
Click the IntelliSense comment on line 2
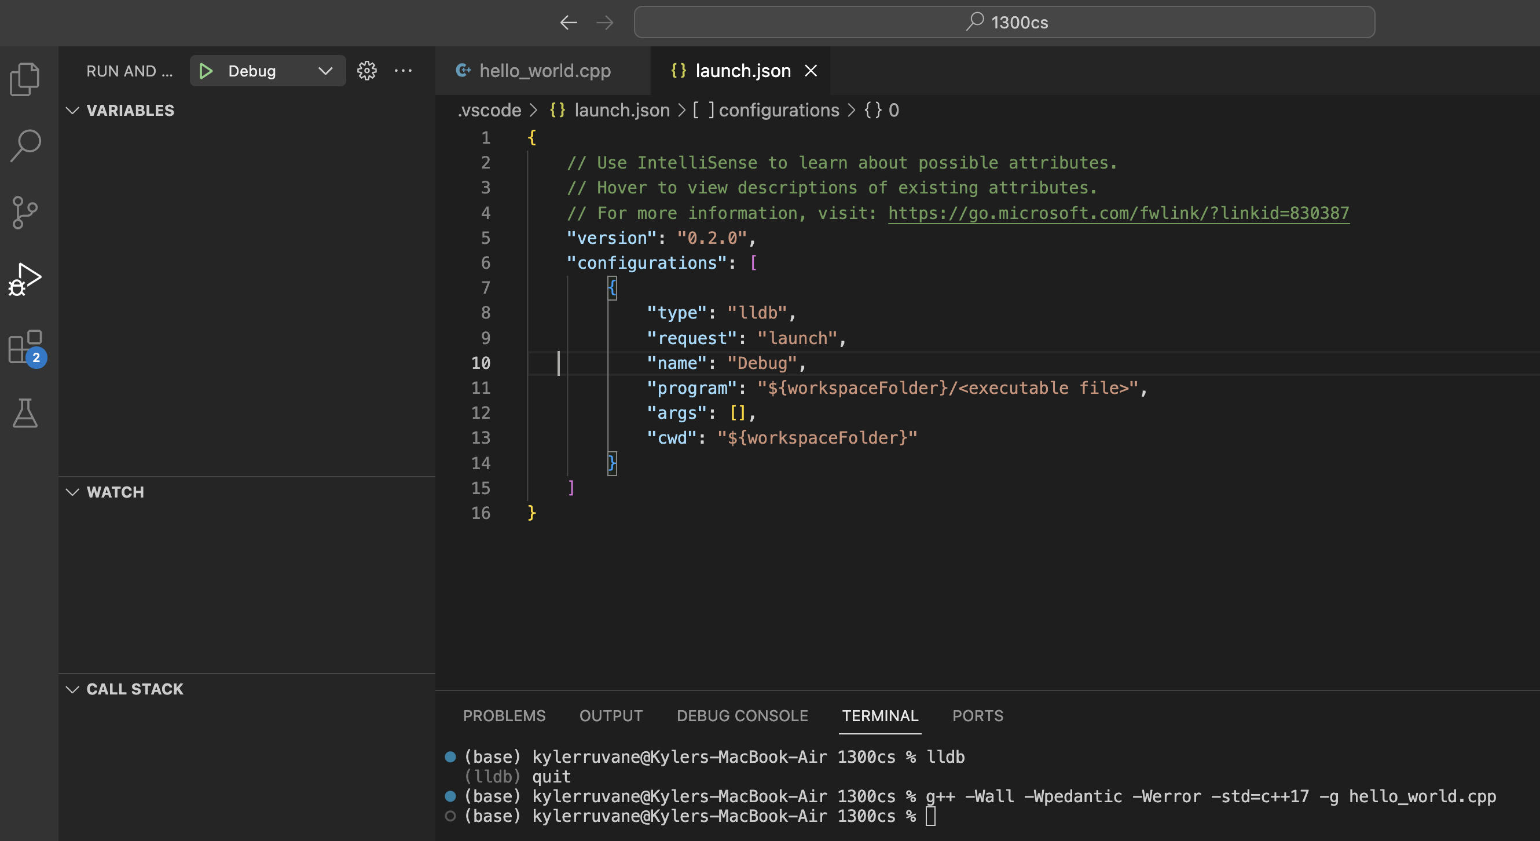[841, 163]
